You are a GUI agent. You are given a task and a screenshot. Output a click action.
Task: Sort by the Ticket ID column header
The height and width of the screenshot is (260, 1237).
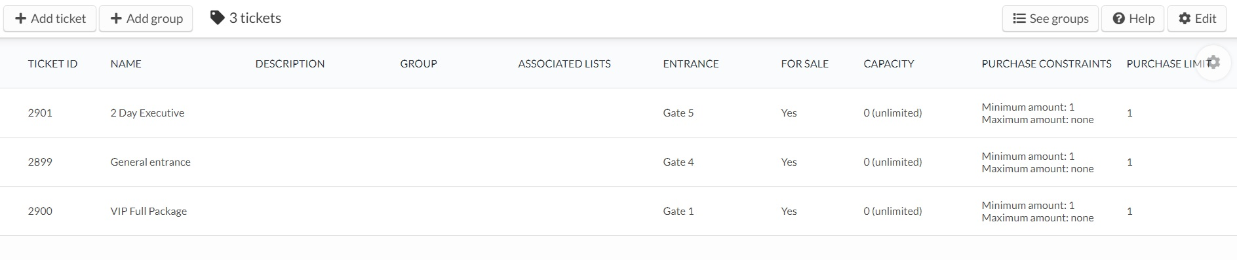(x=52, y=64)
